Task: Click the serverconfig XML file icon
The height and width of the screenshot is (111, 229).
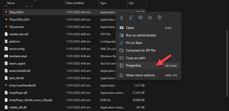Action: 6,49
